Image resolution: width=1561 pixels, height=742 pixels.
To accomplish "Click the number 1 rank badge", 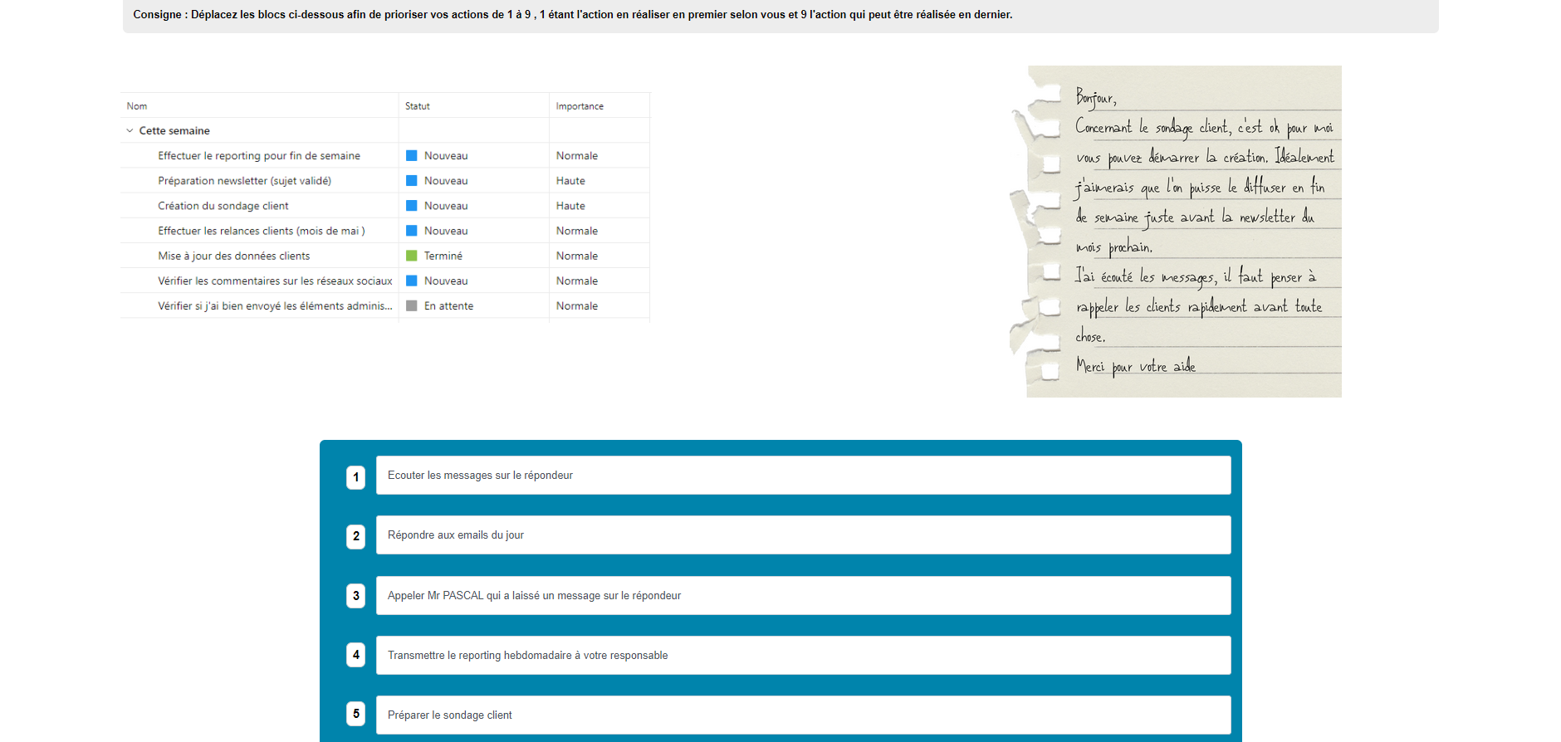I will 355,477.
